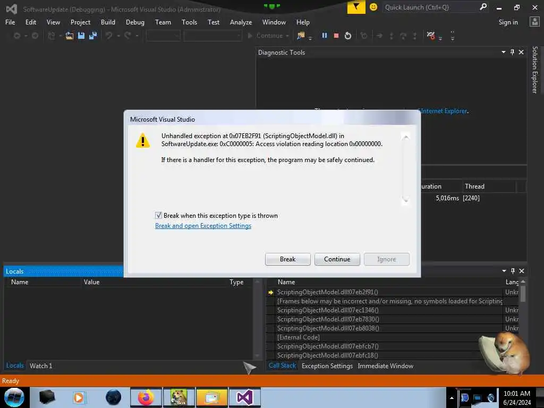Click the account avatar icon beside Sign in
Image resolution: width=544 pixels, height=408 pixels.
click(534, 22)
